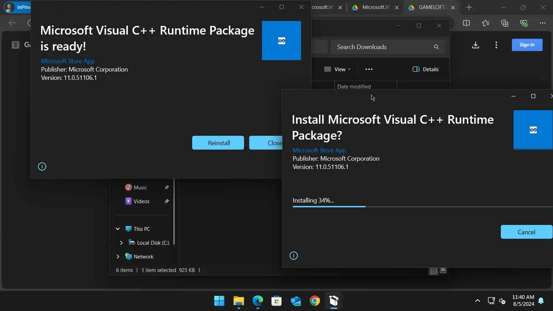Open Microsoft Store App link in ready window

pos(68,61)
